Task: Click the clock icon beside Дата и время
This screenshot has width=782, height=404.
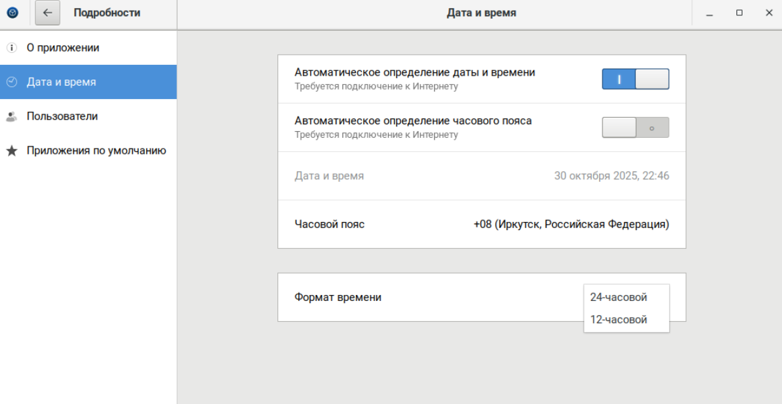Action: (x=11, y=82)
